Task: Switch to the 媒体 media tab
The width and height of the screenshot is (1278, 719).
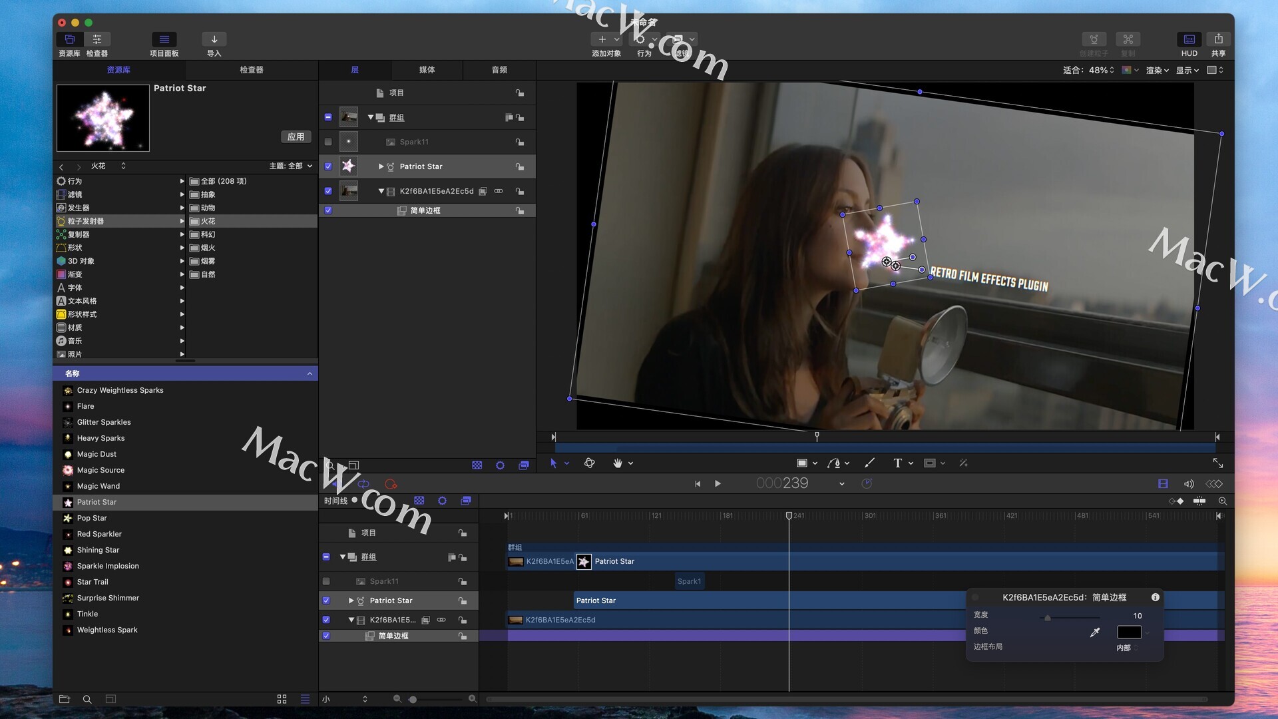Action: coord(427,70)
